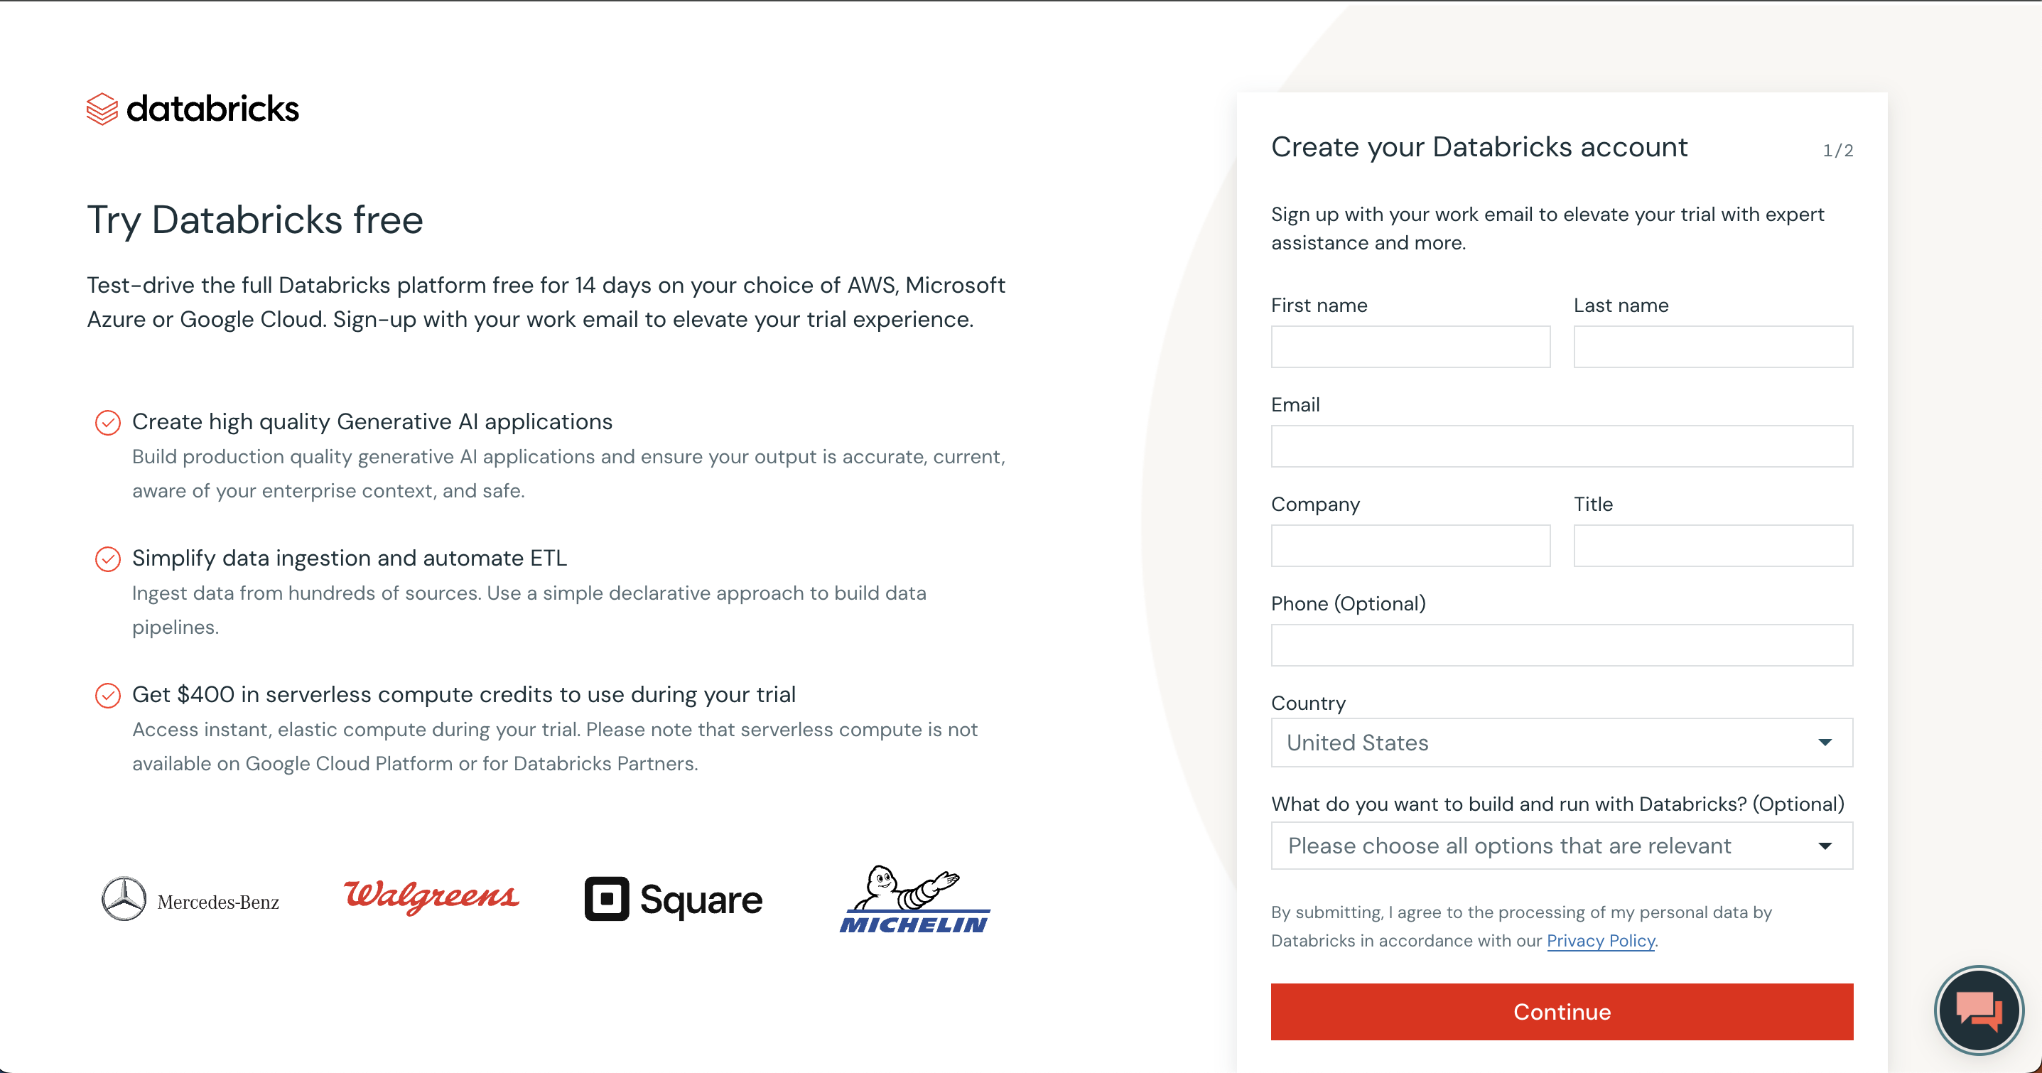Click the Company input field
Screen dimensions: 2042x1073
pyautogui.click(x=1410, y=546)
